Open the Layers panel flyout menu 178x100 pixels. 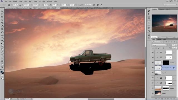[177, 39]
